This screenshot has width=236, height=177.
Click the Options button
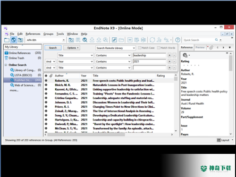[72, 48]
